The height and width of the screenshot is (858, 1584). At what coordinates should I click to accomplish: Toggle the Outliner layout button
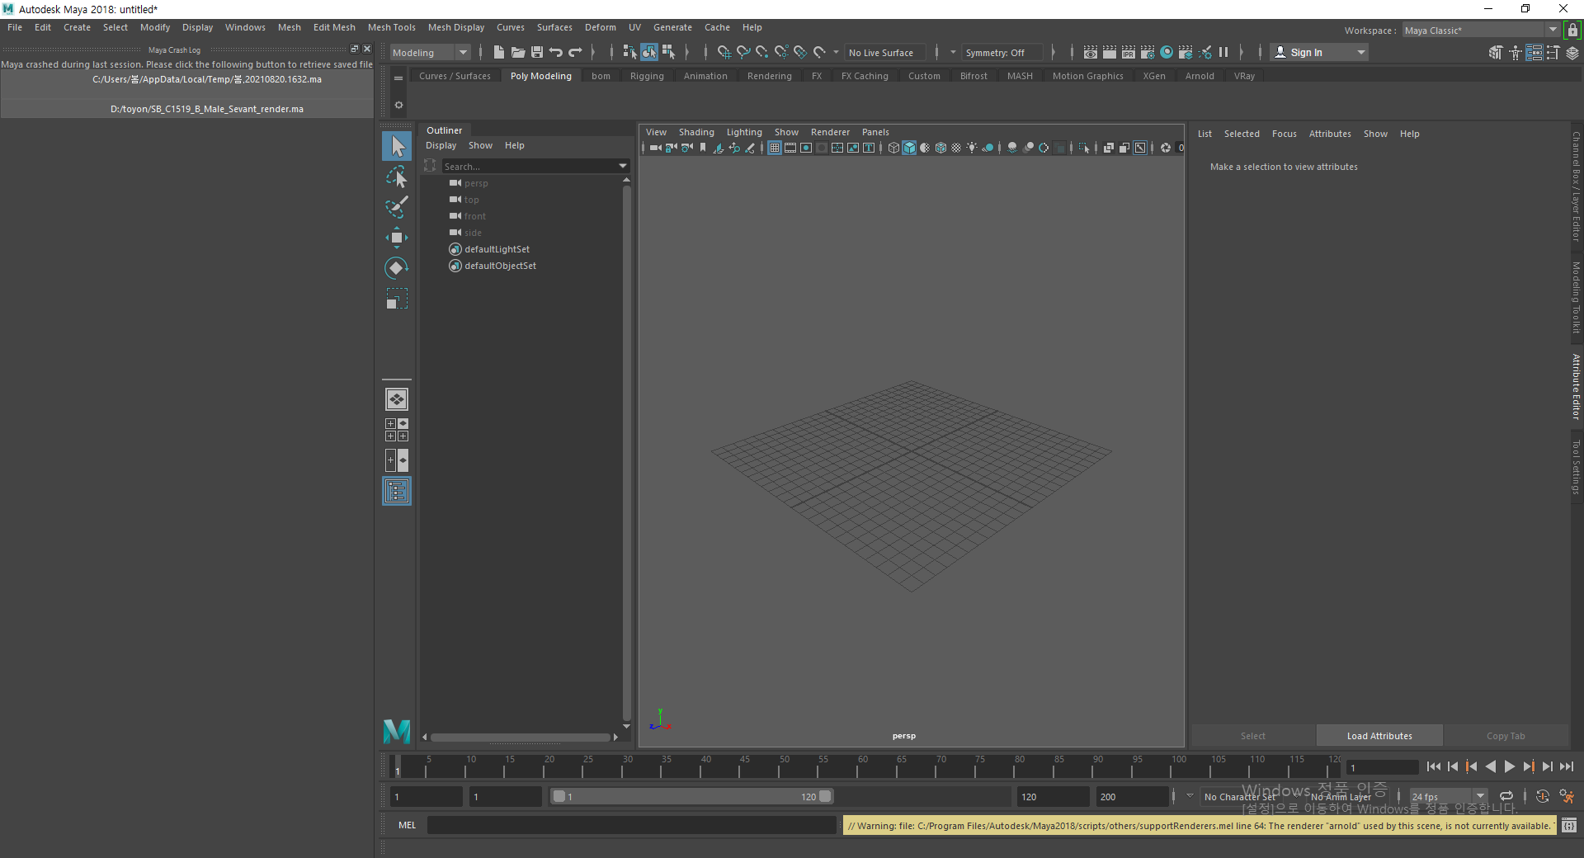pos(397,491)
